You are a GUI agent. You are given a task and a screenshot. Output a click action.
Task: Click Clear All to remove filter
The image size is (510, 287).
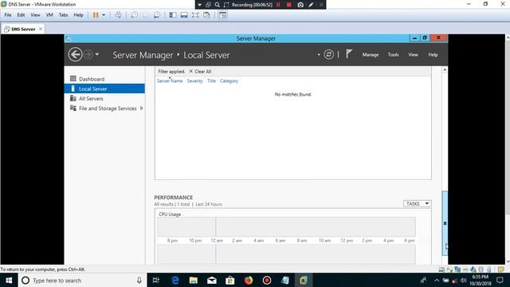pos(200,71)
